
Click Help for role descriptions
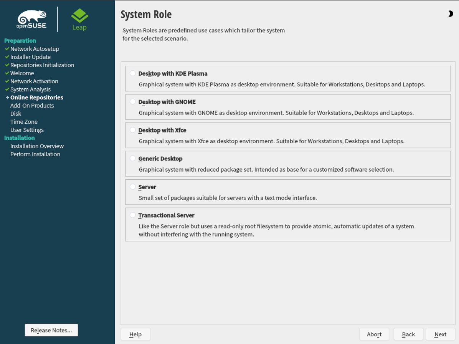135,334
